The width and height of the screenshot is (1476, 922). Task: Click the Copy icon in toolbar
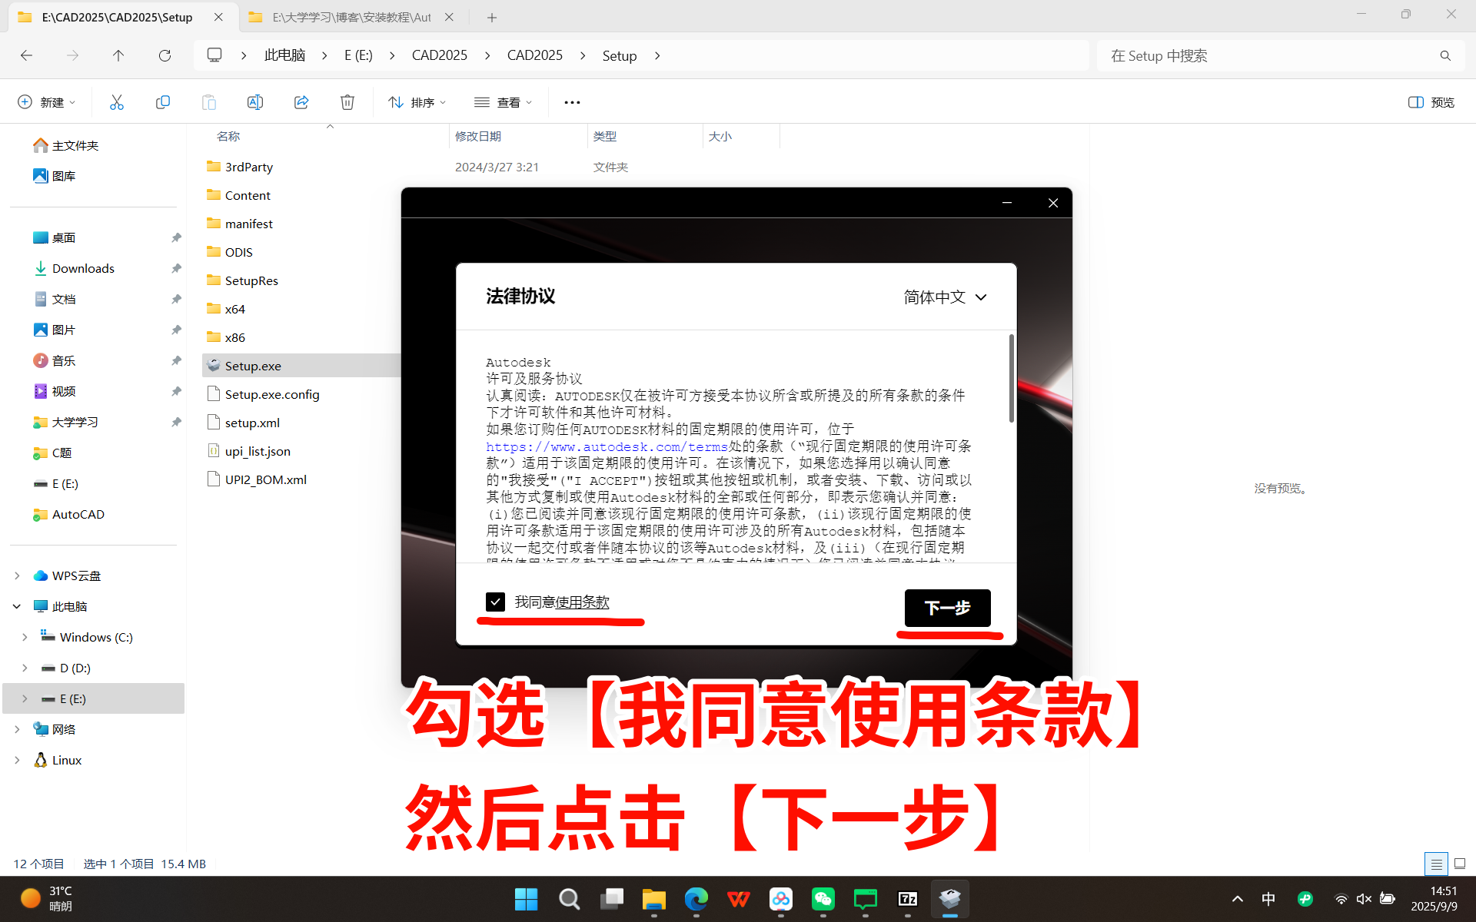[163, 102]
